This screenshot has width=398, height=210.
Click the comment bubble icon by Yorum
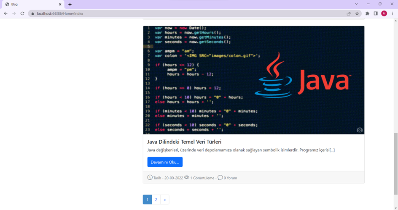coord(220,177)
